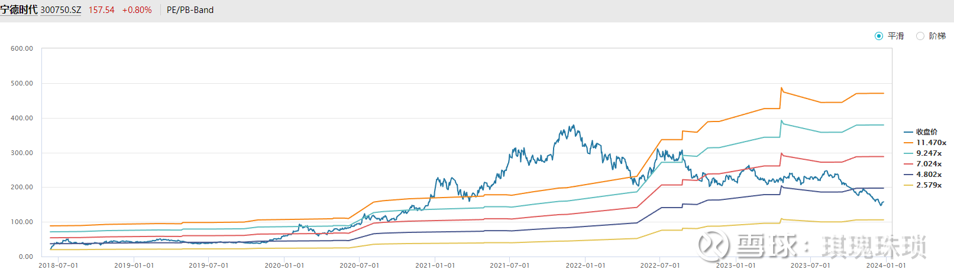Click the 2023-07-01 x-axis date
Image resolution: width=954 pixels, height=276 pixels.
pyautogui.click(x=810, y=265)
